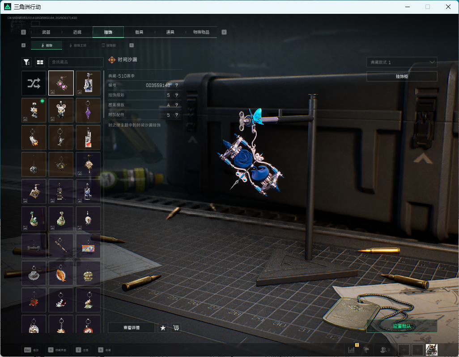Image resolution: width=459 pixels, height=357 pixels.
Task: Open the friends icon showing 0
Action: pyautogui.click(x=385, y=349)
